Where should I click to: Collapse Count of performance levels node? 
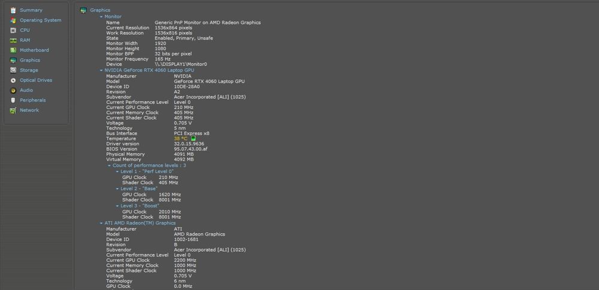pyautogui.click(x=109, y=166)
